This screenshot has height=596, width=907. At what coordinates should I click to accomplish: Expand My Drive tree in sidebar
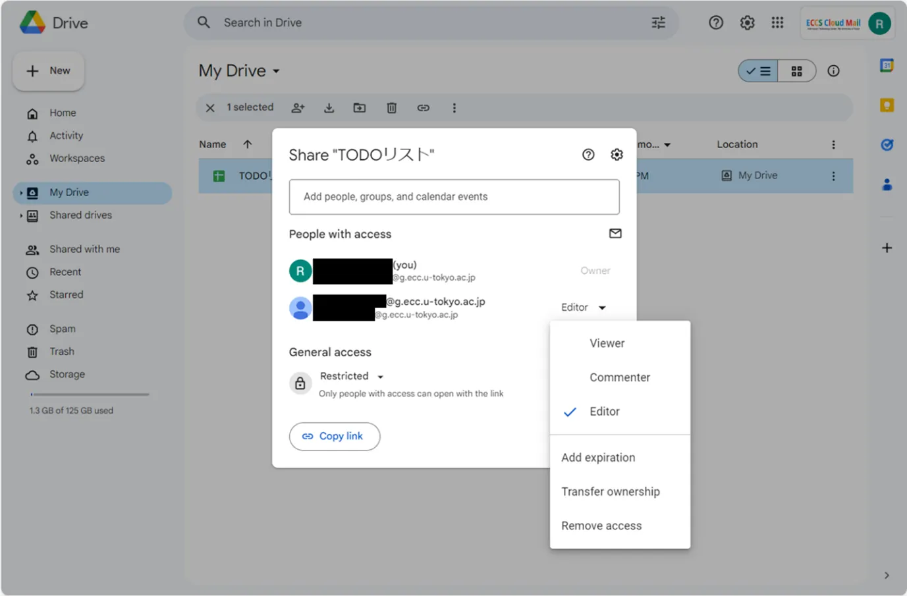coord(21,193)
